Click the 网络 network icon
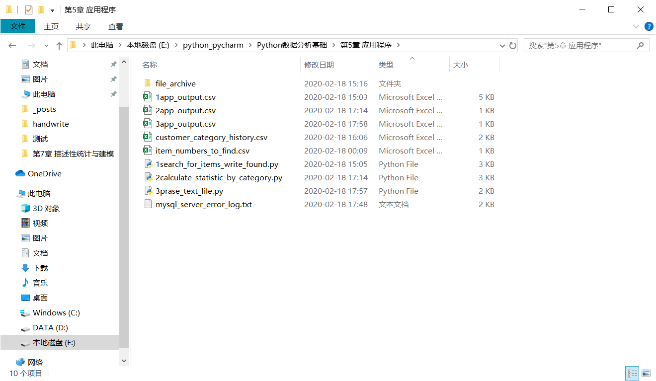Viewport: 656px width, 381px height. [x=20, y=362]
